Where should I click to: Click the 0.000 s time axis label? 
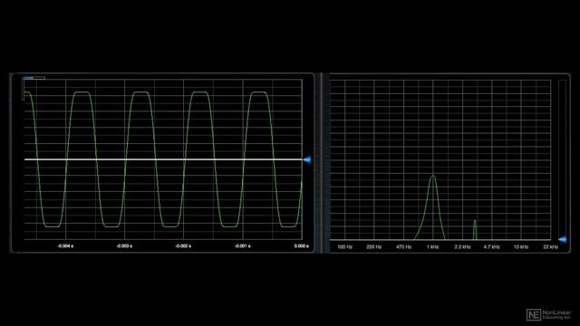pyautogui.click(x=302, y=246)
